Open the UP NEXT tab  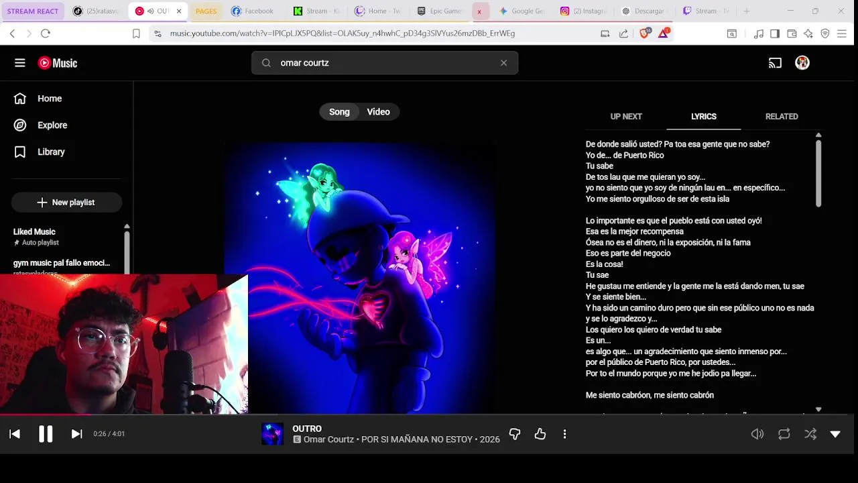[x=626, y=117]
